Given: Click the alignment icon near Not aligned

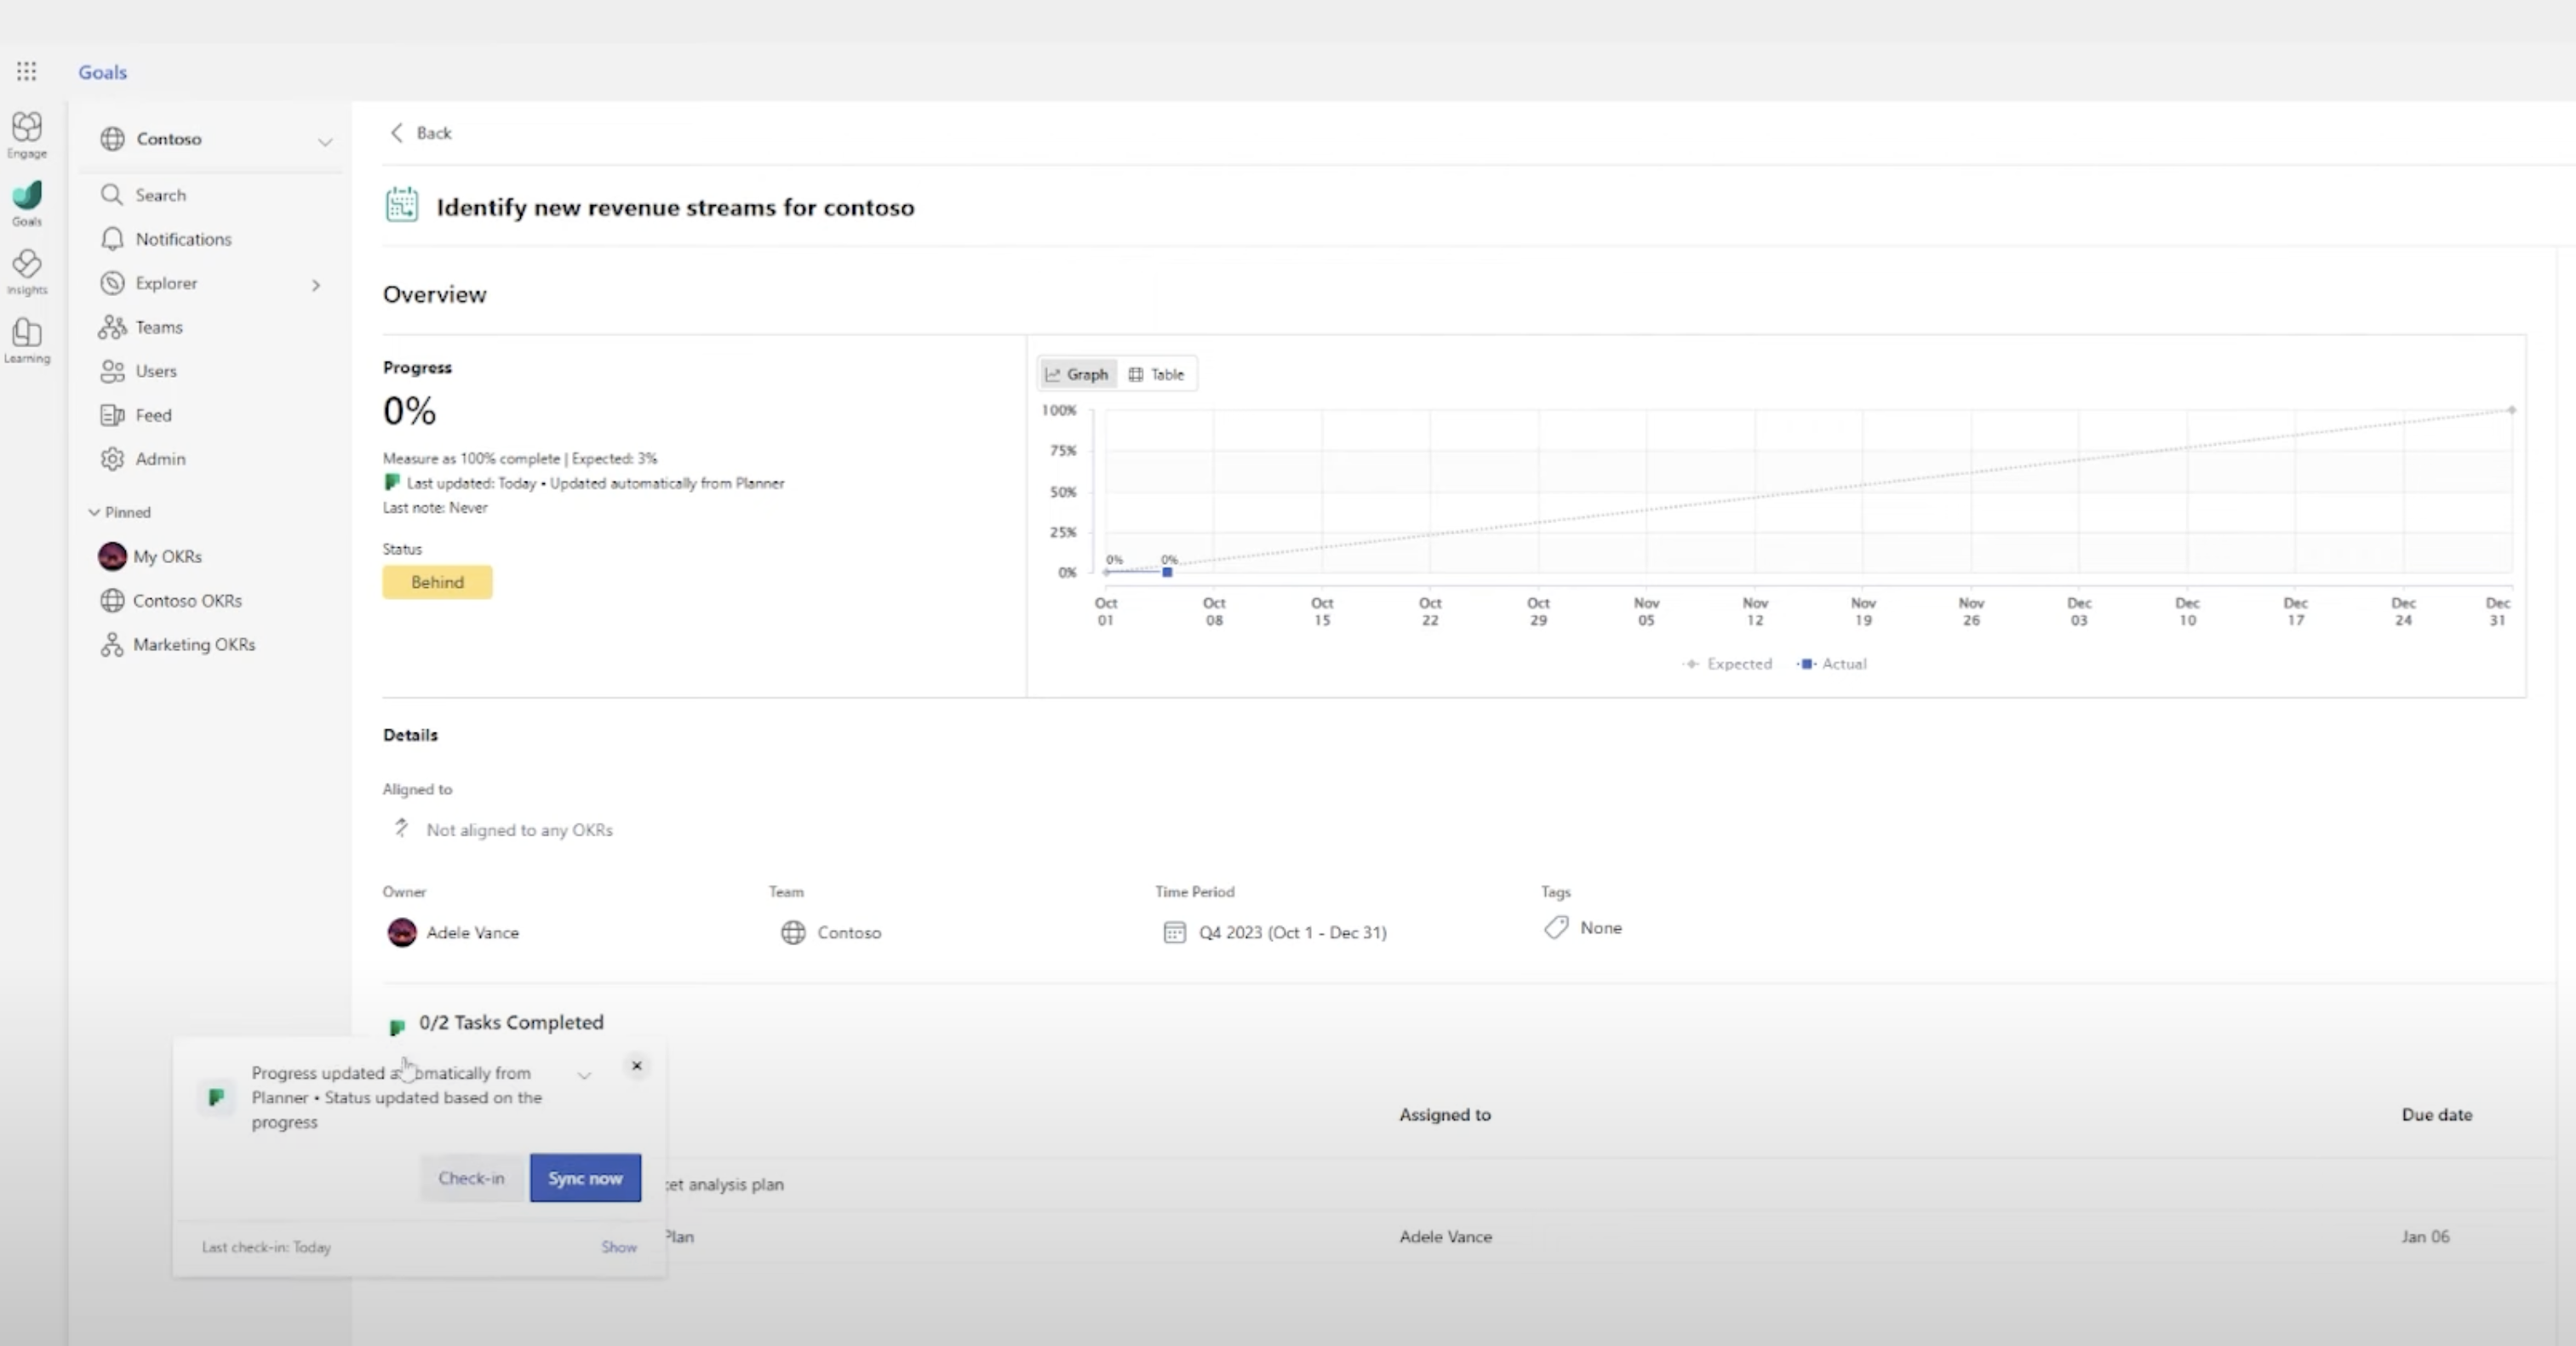Looking at the screenshot, I should click(401, 829).
